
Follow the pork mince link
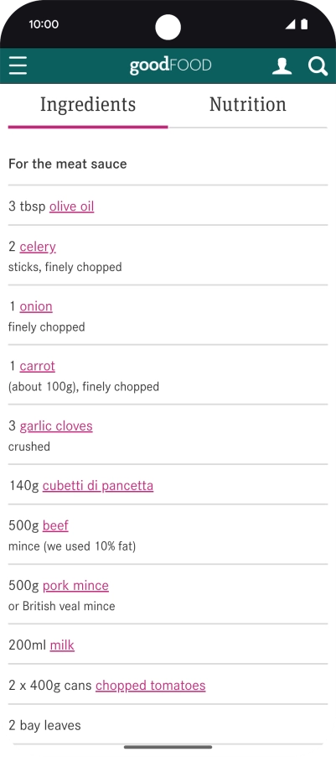click(75, 586)
